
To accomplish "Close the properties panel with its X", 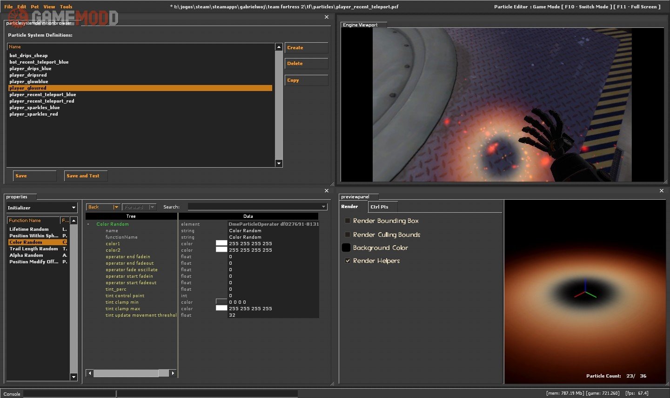I will pos(326,190).
